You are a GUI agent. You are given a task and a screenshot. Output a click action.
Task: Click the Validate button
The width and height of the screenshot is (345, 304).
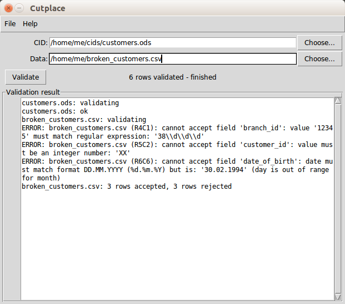coord(26,77)
